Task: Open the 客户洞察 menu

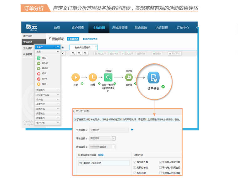Action: 78,28
